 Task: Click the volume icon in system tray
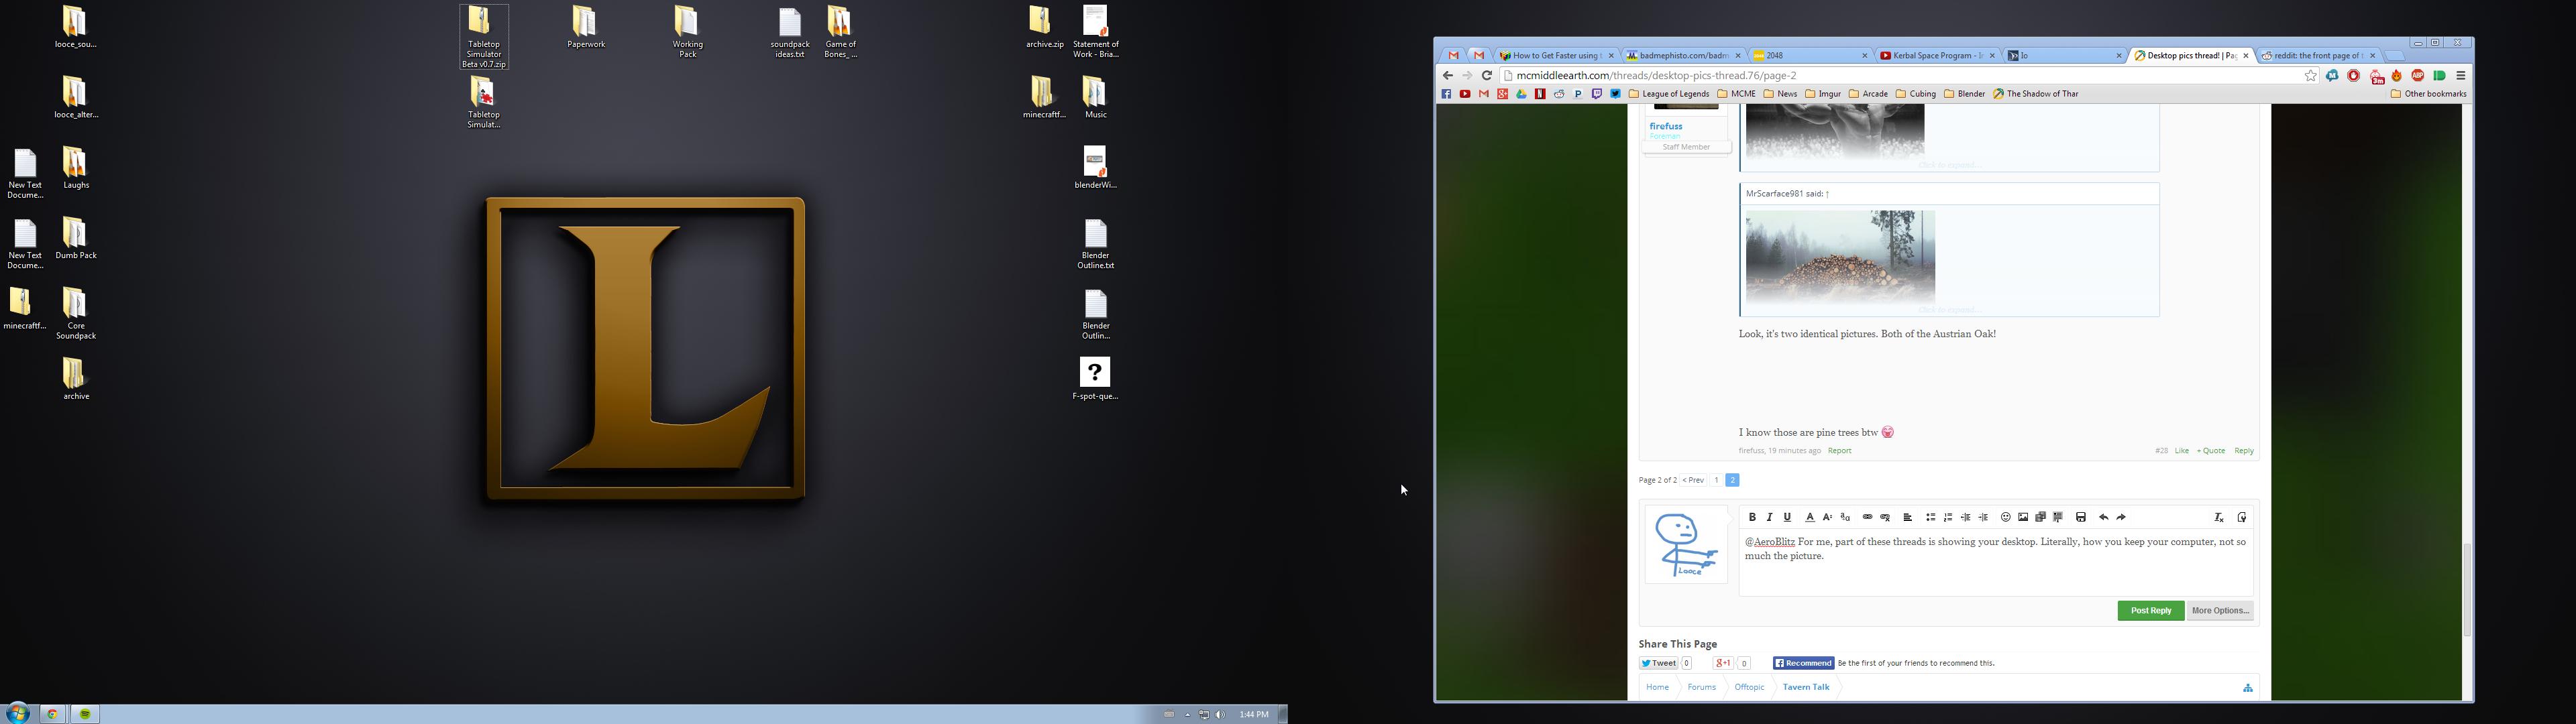[1220, 714]
